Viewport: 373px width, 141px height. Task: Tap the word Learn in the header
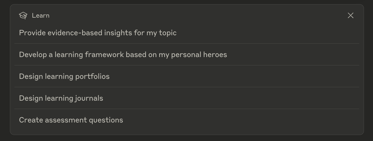point(40,16)
